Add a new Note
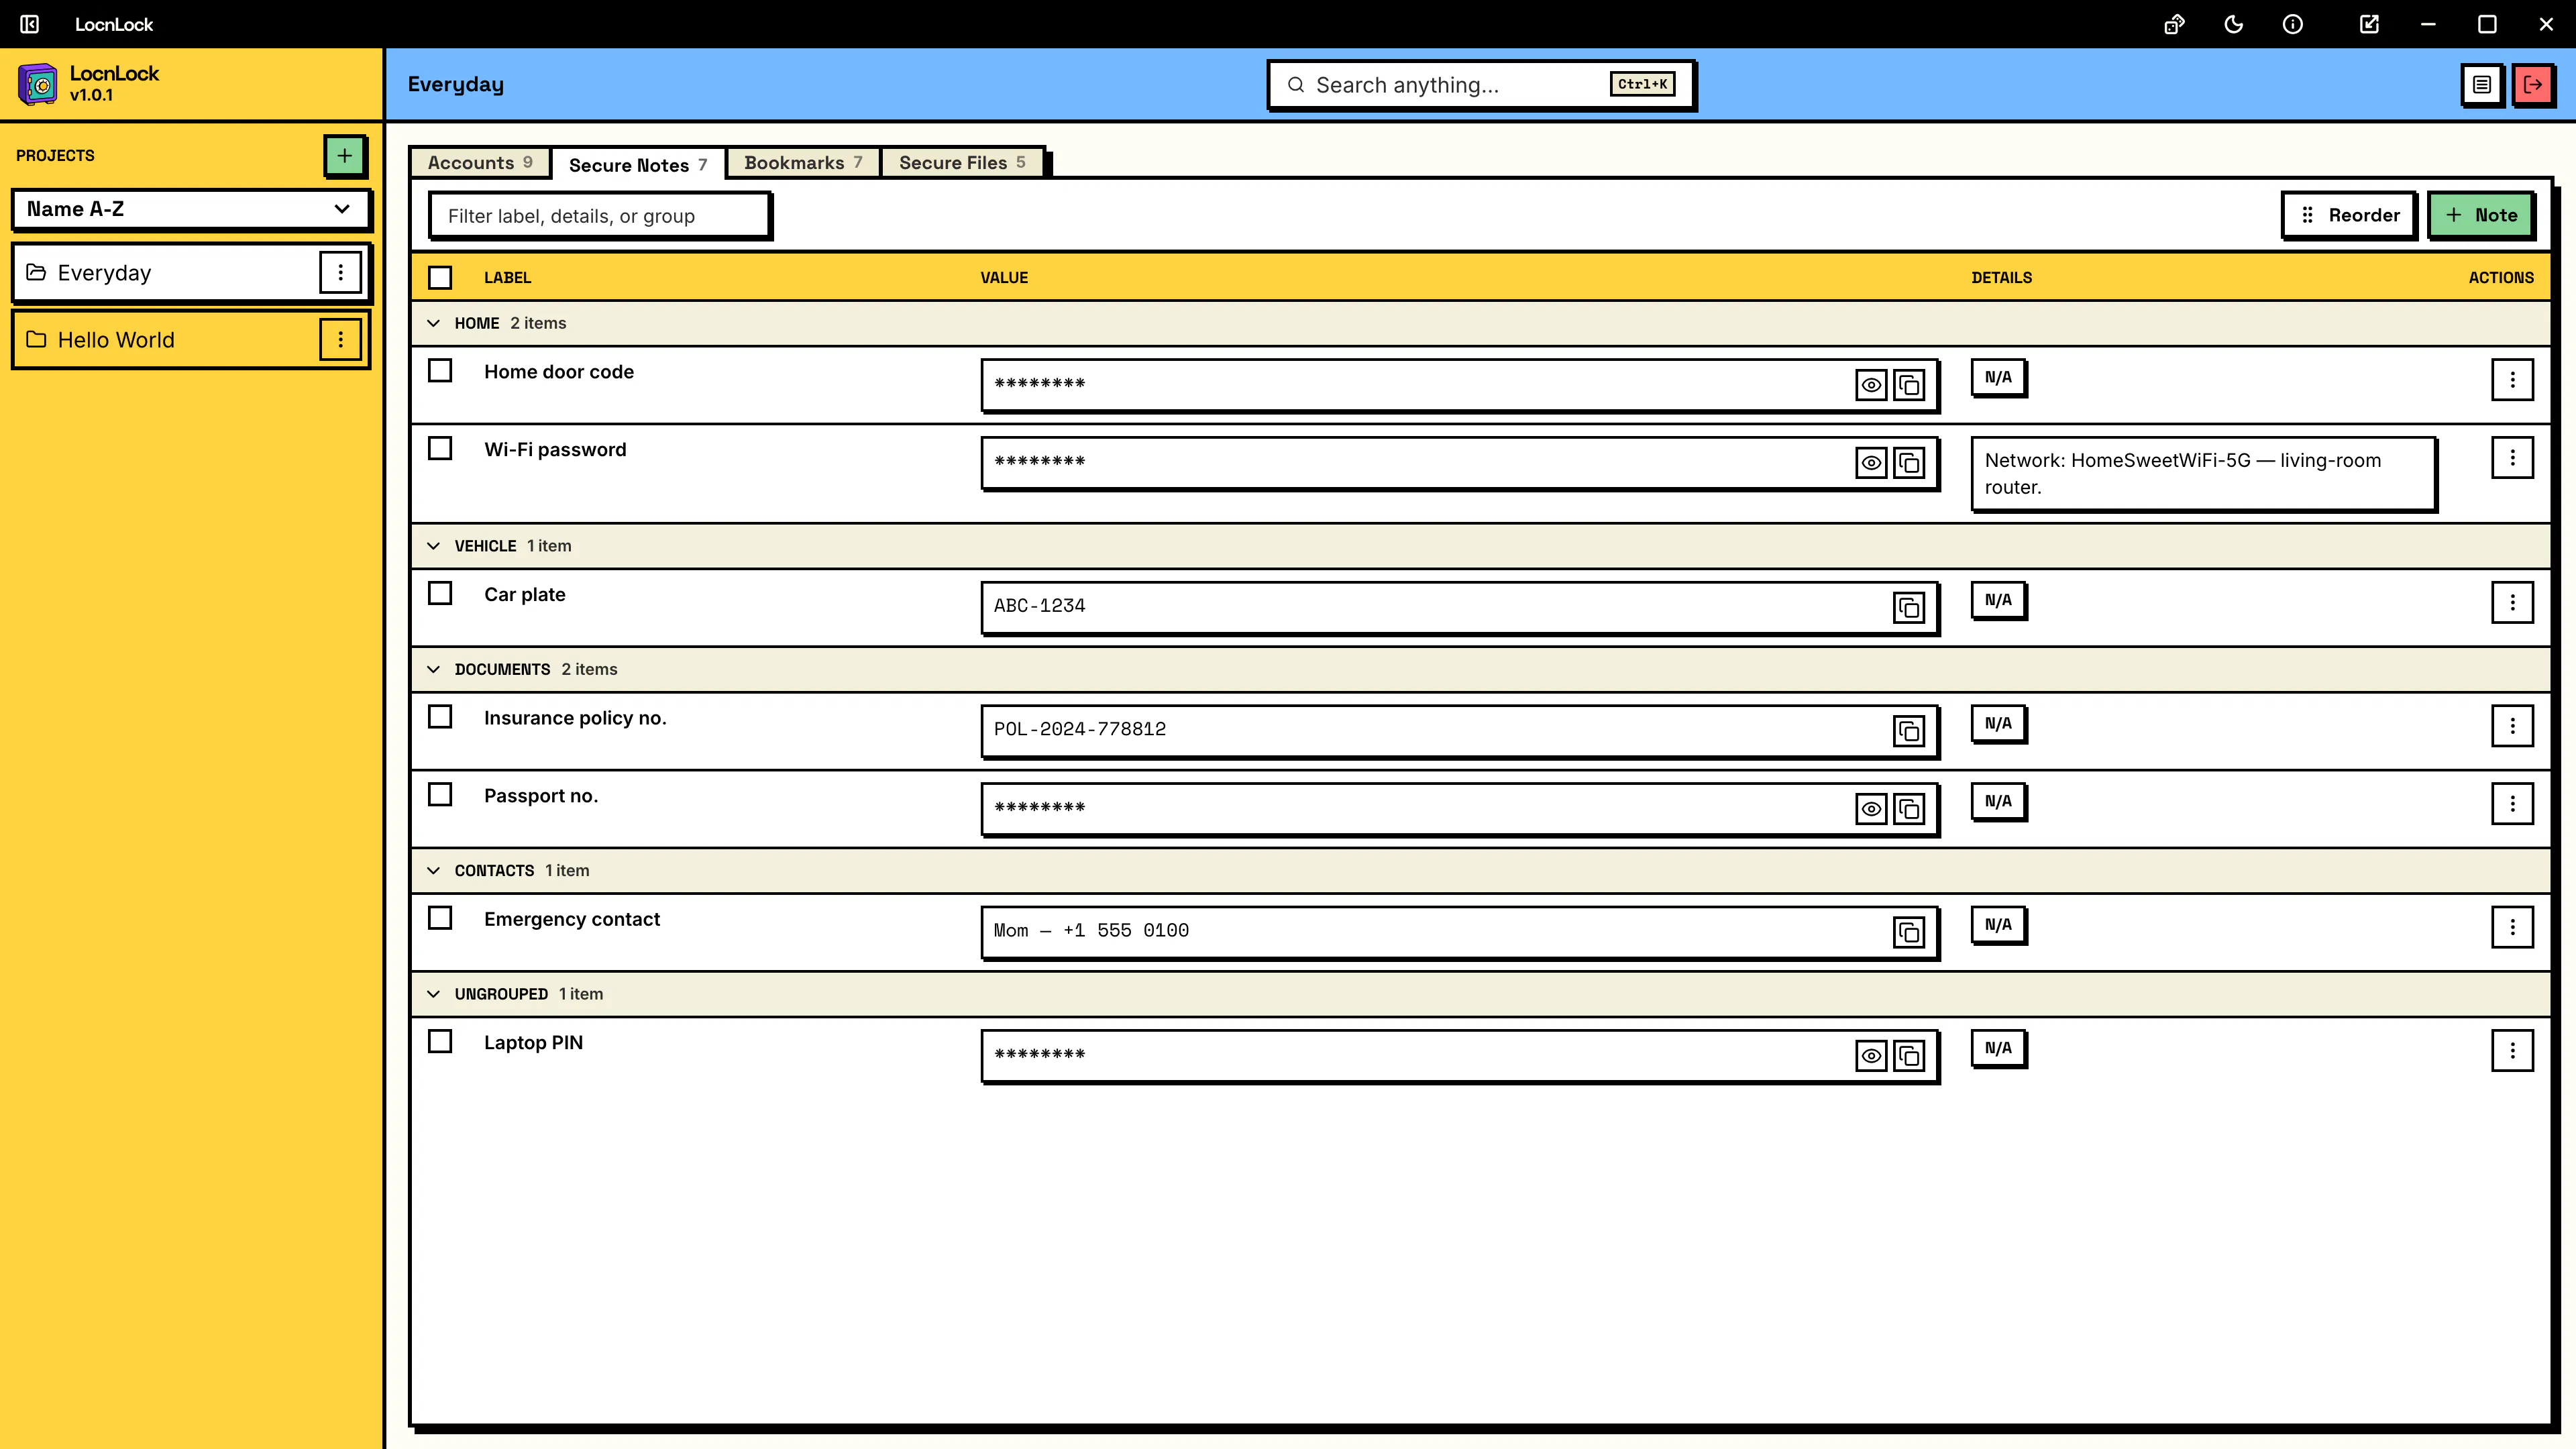The image size is (2576, 1449). click(2481, 215)
